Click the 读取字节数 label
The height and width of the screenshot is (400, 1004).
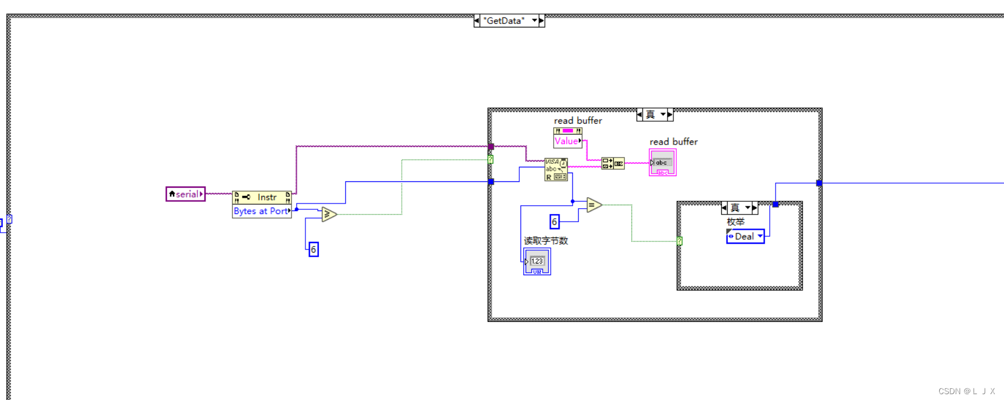click(546, 240)
